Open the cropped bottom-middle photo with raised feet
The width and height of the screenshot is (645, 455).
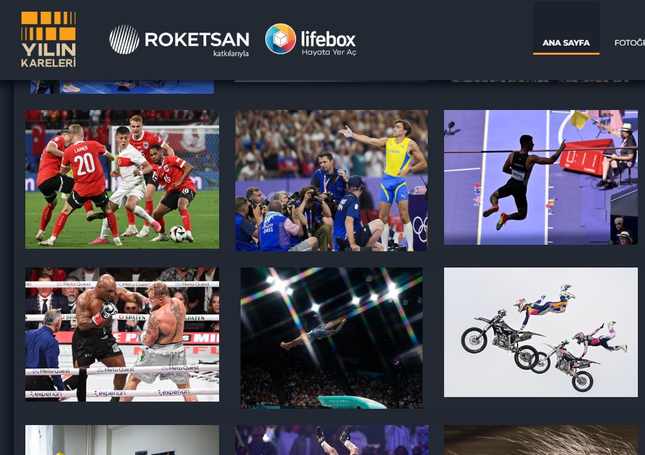click(332, 440)
